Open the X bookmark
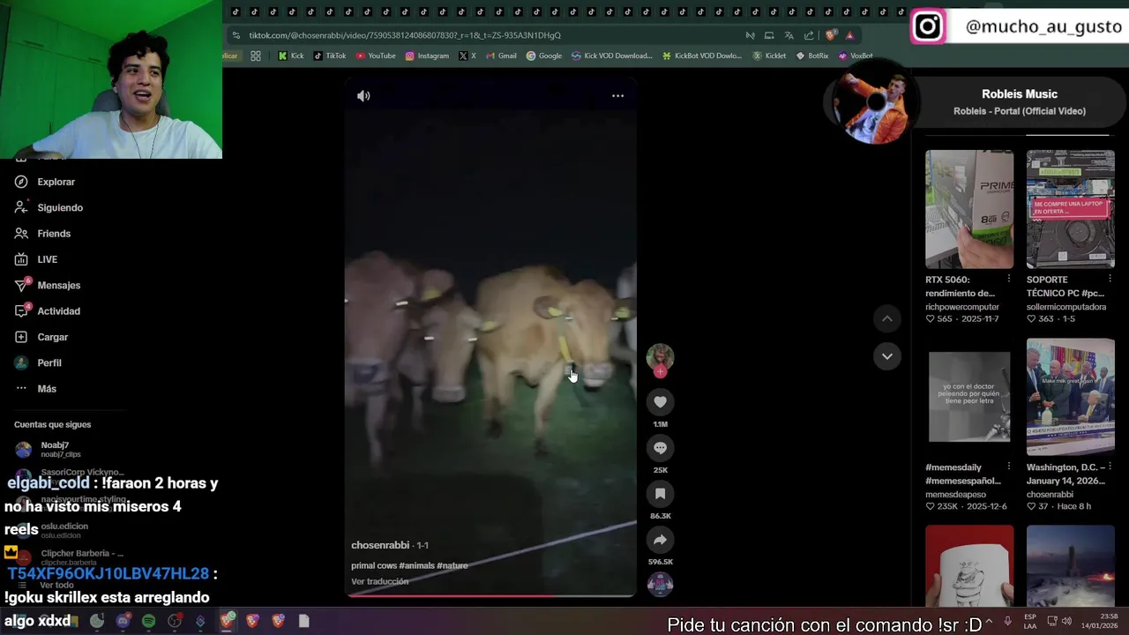This screenshot has width=1129, height=635. (467, 56)
